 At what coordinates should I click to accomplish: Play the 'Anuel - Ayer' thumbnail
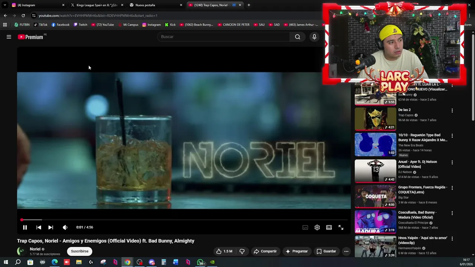click(375, 171)
